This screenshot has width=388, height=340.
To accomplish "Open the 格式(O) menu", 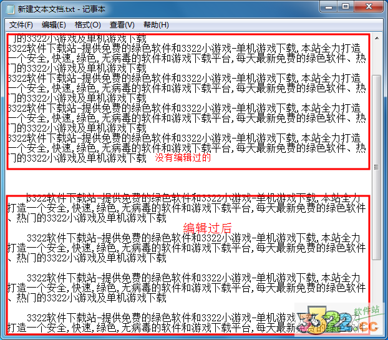I will coord(87,25).
